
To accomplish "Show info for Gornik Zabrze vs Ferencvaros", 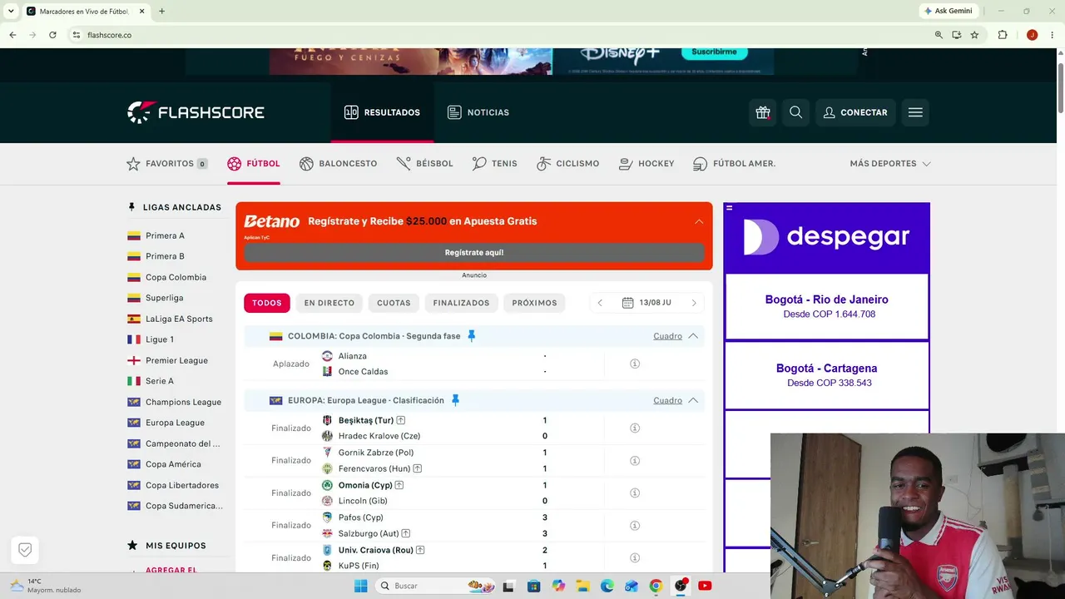I will point(634,460).
